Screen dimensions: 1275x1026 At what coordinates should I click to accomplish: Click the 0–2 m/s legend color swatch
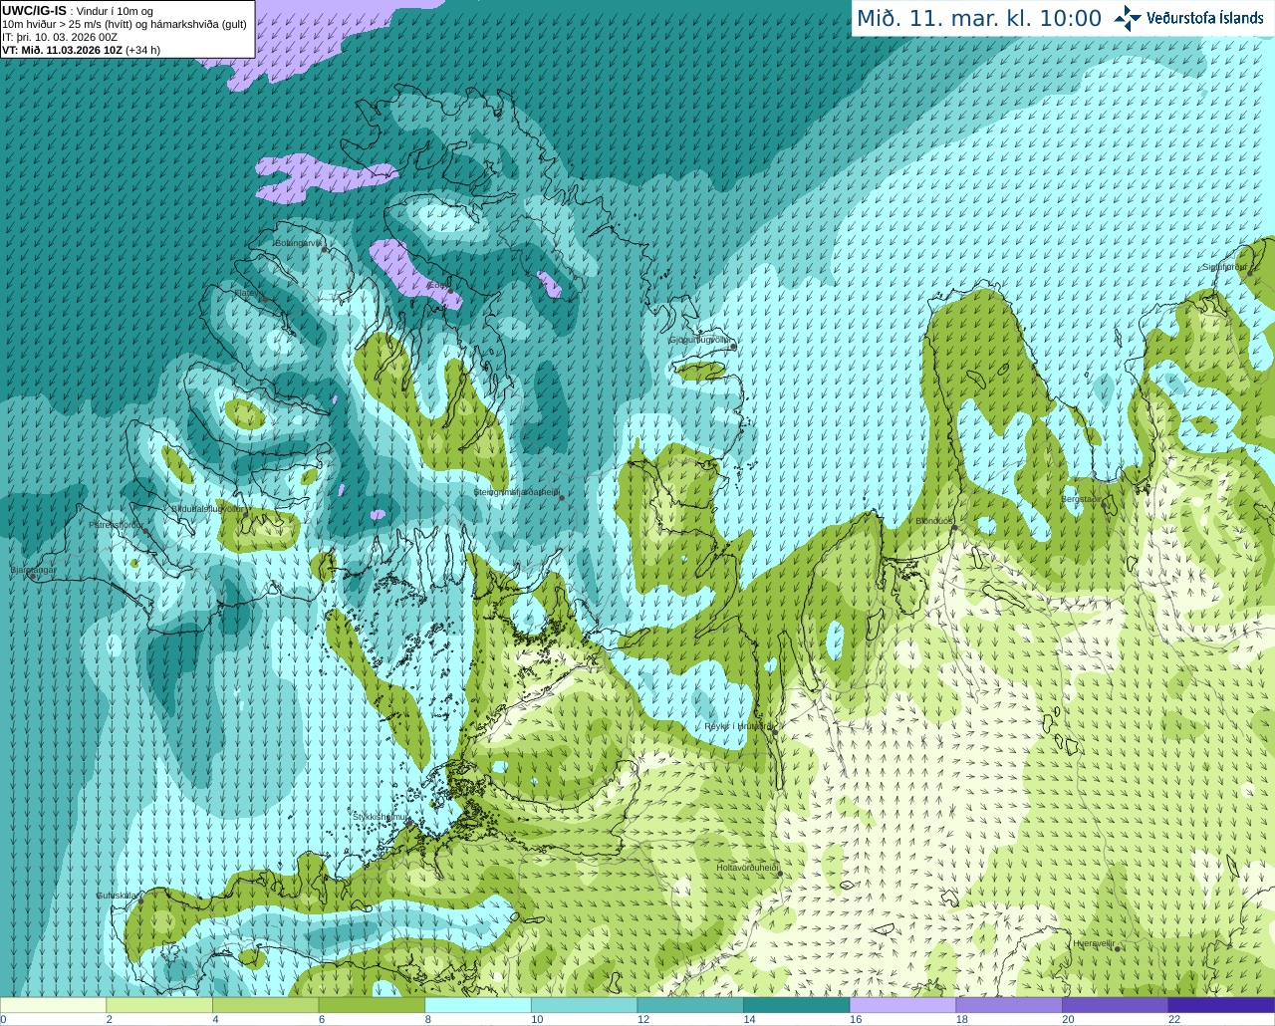(53, 1005)
